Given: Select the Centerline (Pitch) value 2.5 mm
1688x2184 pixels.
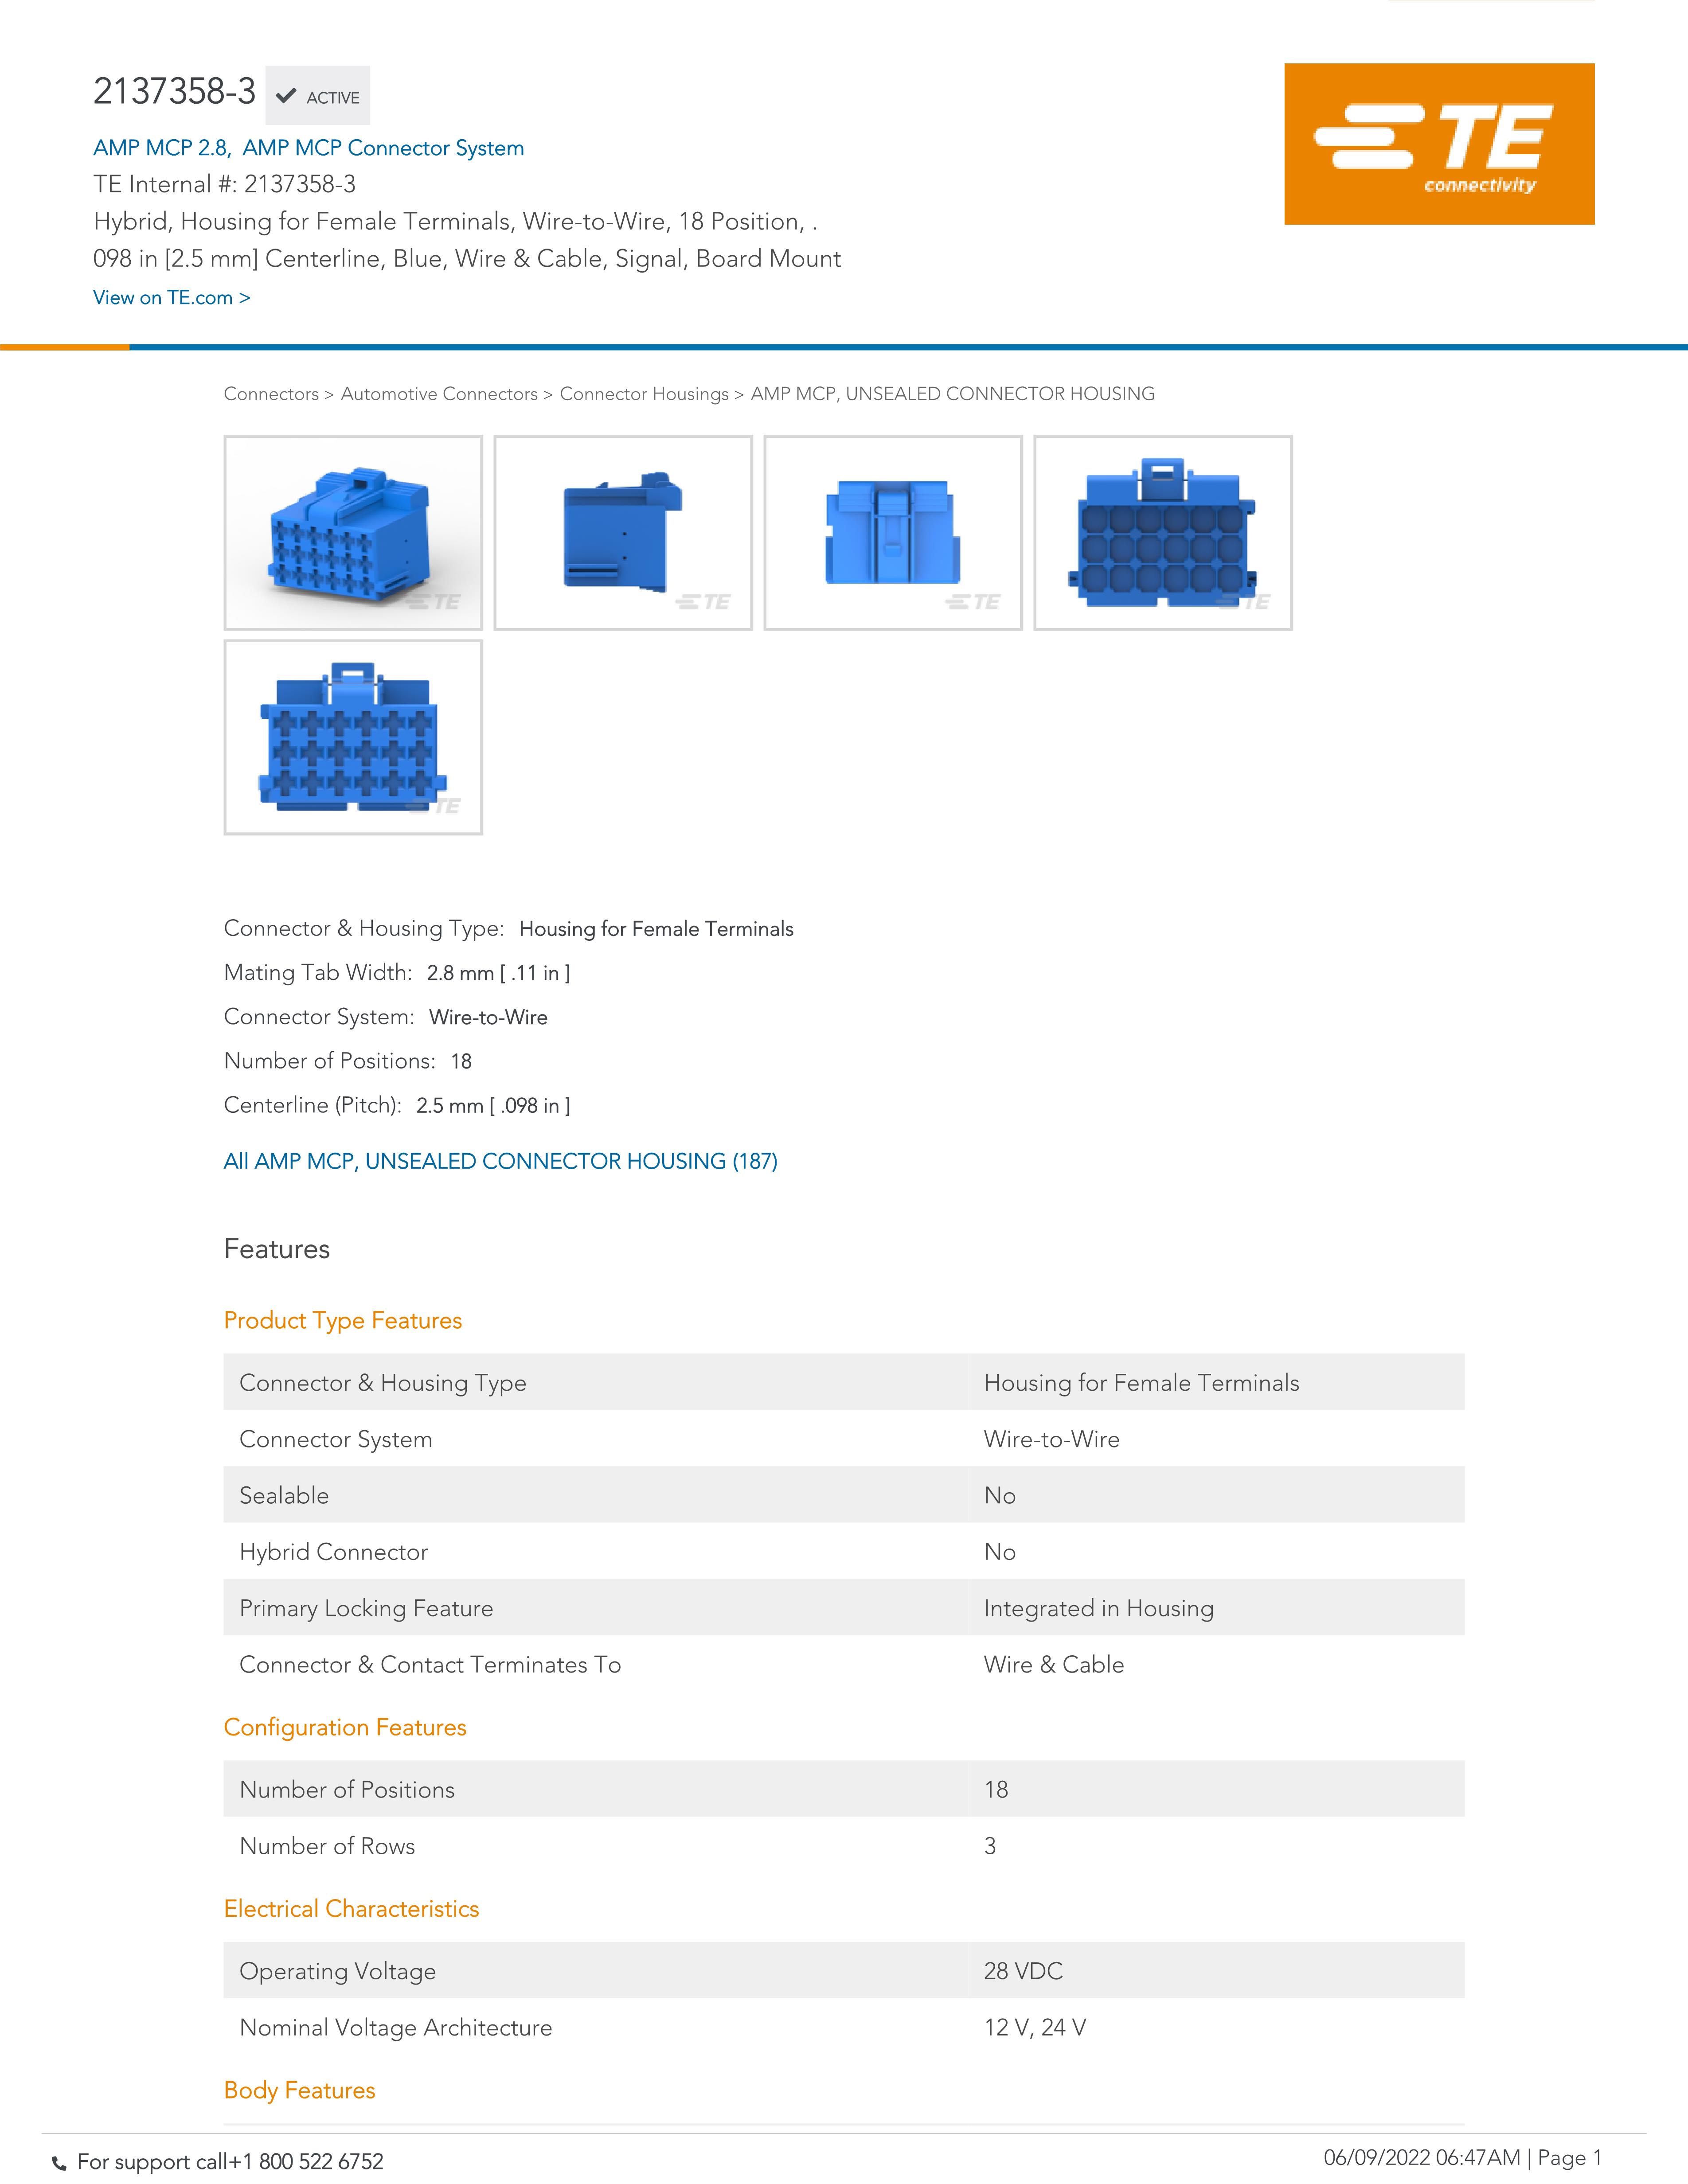Looking at the screenshot, I should 493,1106.
